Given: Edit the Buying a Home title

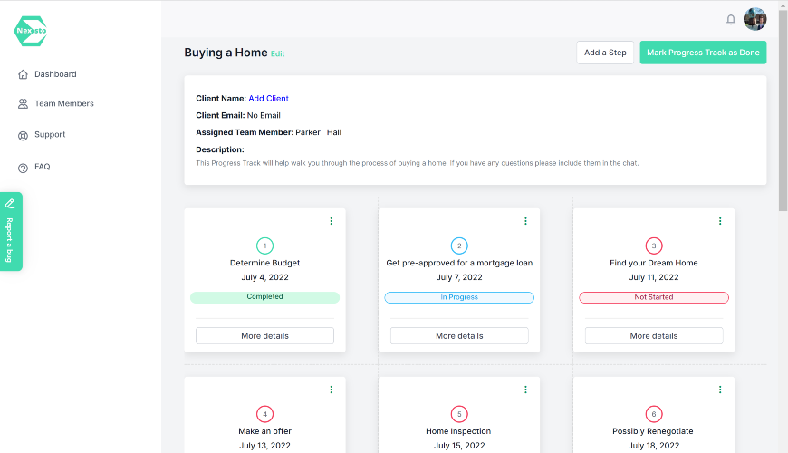Looking at the screenshot, I should click(278, 54).
